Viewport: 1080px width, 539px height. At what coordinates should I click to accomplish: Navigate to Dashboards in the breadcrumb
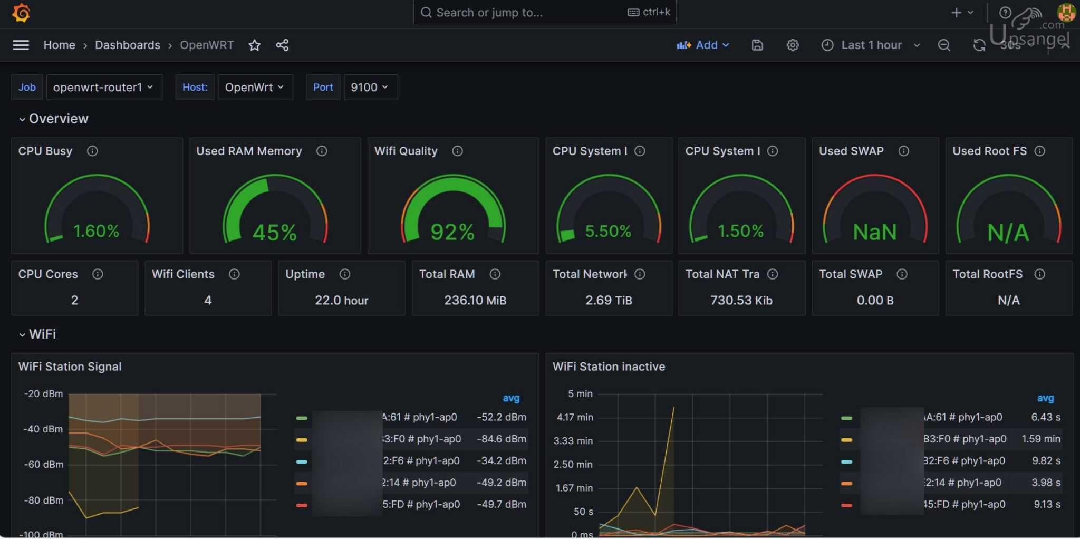tap(127, 45)
